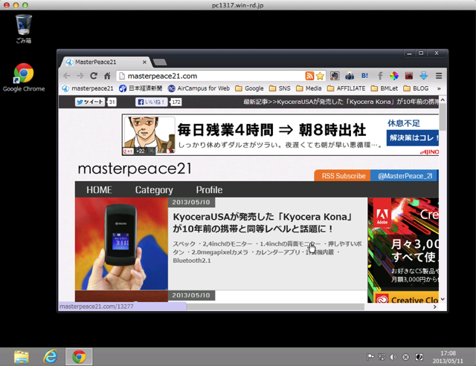Image resolution: width=476 pixels, height=366 pixels.
Task: Launch Internet Explorer from the taskbar
Action: point(50,356)
